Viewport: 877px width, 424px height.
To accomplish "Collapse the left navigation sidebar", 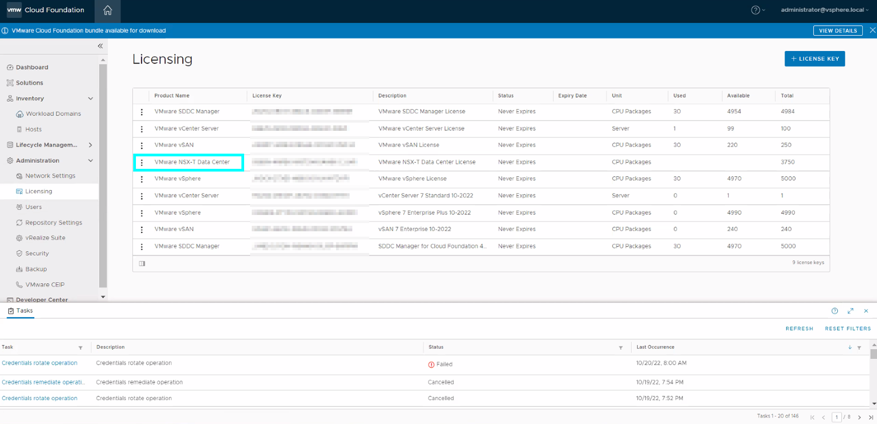I will [100, 46].
